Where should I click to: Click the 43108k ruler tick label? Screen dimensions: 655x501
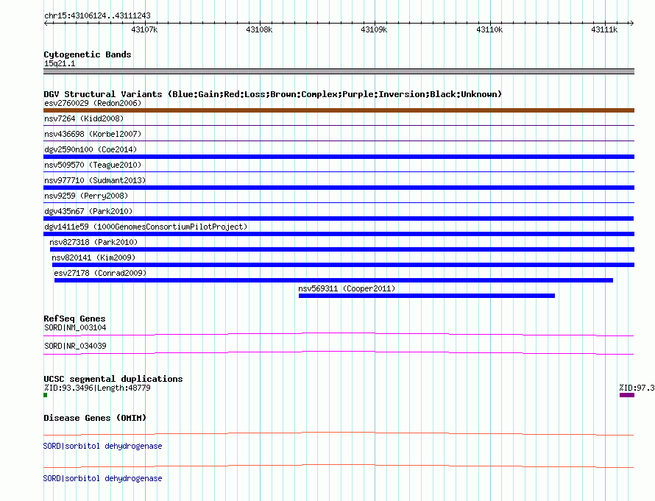(259, 29)
